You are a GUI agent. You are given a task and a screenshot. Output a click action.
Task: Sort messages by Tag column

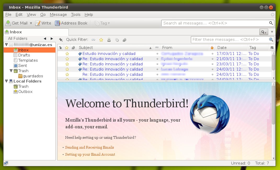258,48
